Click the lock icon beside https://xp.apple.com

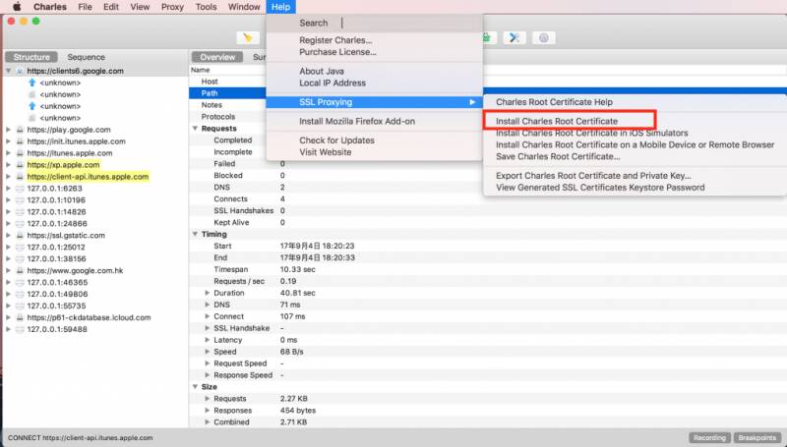pos(20,164)
